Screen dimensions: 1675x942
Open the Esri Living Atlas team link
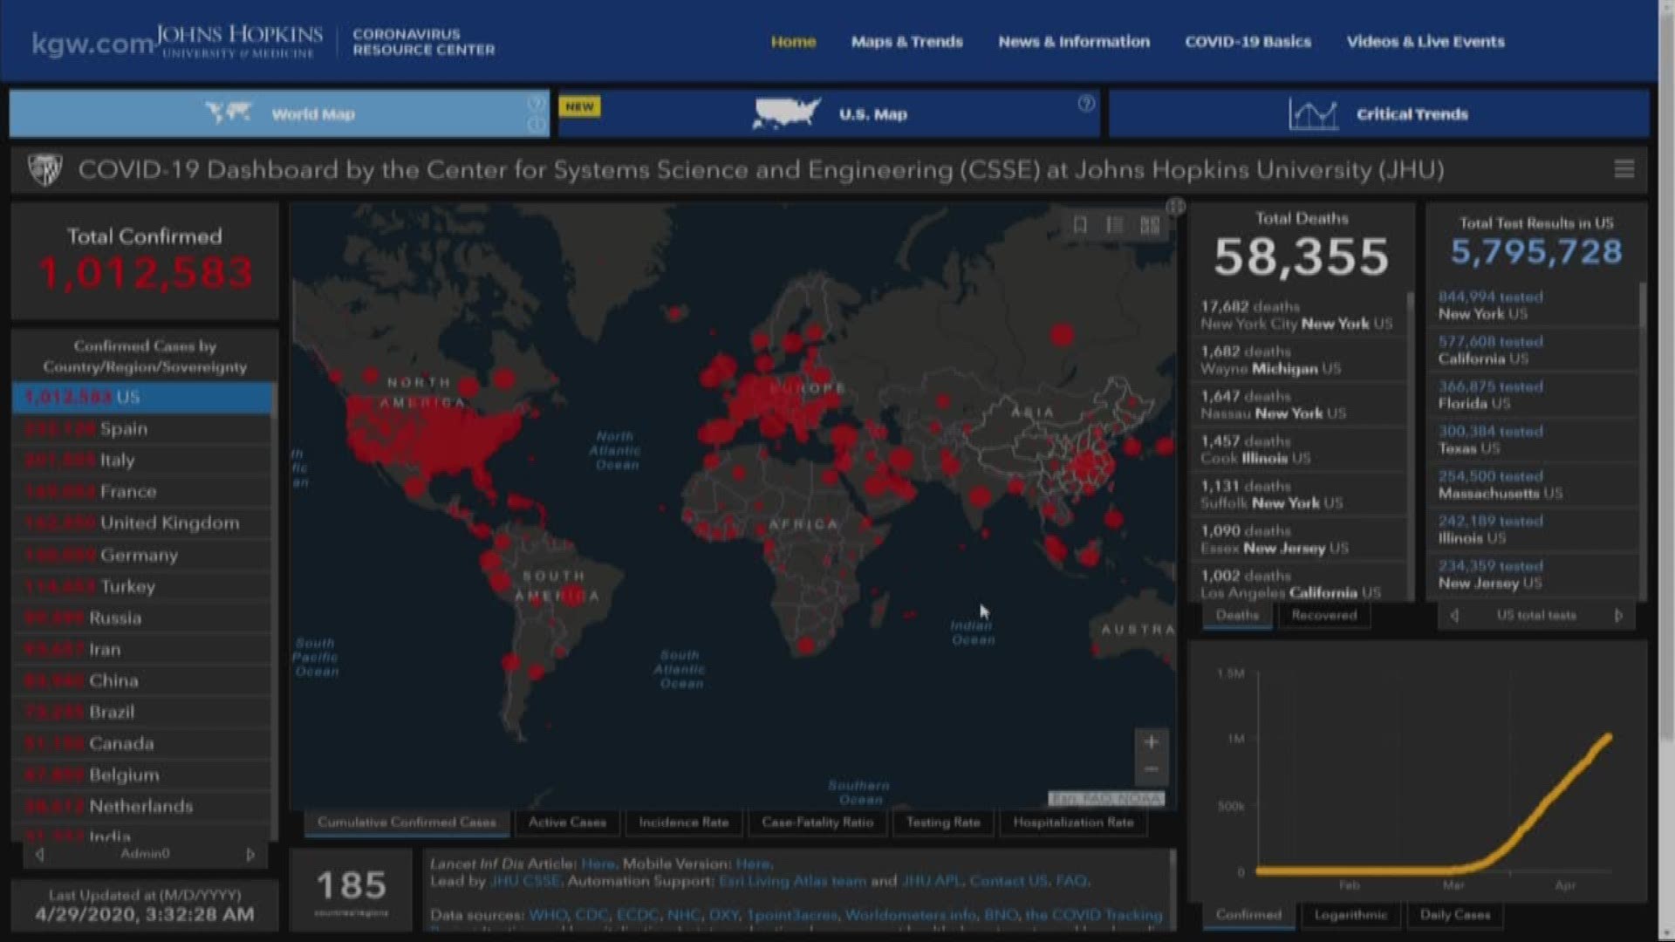coord(793,881)
